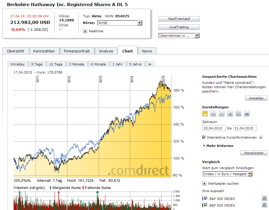Image resolution: width=269 pixels, height=210 pixels.
Task: Select the 6 Monate time range
Action: tap(98, 64)
